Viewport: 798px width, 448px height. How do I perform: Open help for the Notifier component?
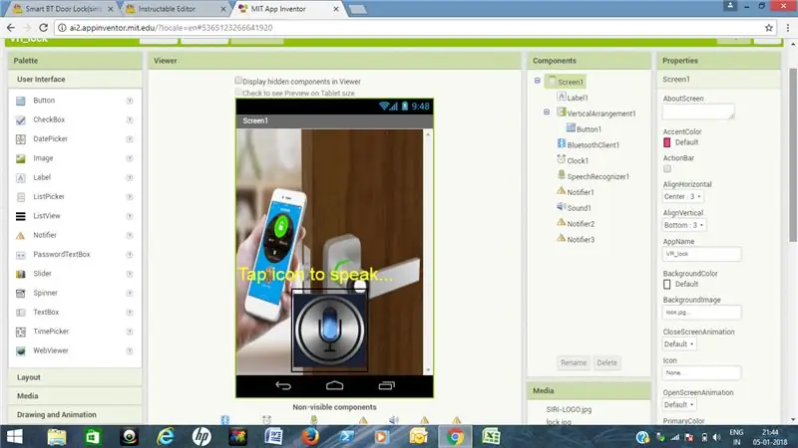click(x=130, y=235)
